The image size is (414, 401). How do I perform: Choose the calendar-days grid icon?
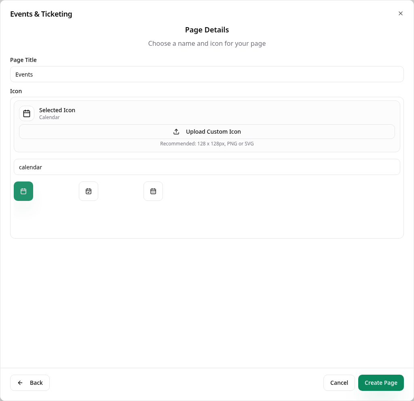[153, 191]
